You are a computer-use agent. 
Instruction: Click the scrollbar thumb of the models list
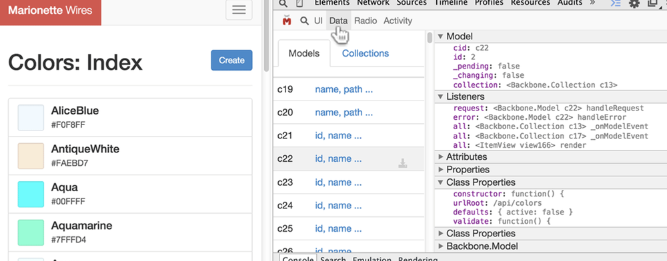coord(430,37)
